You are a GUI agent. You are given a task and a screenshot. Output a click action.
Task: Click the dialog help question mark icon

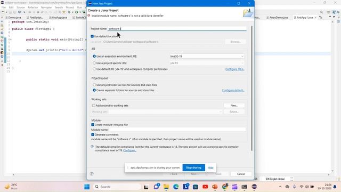coord(92,174)
